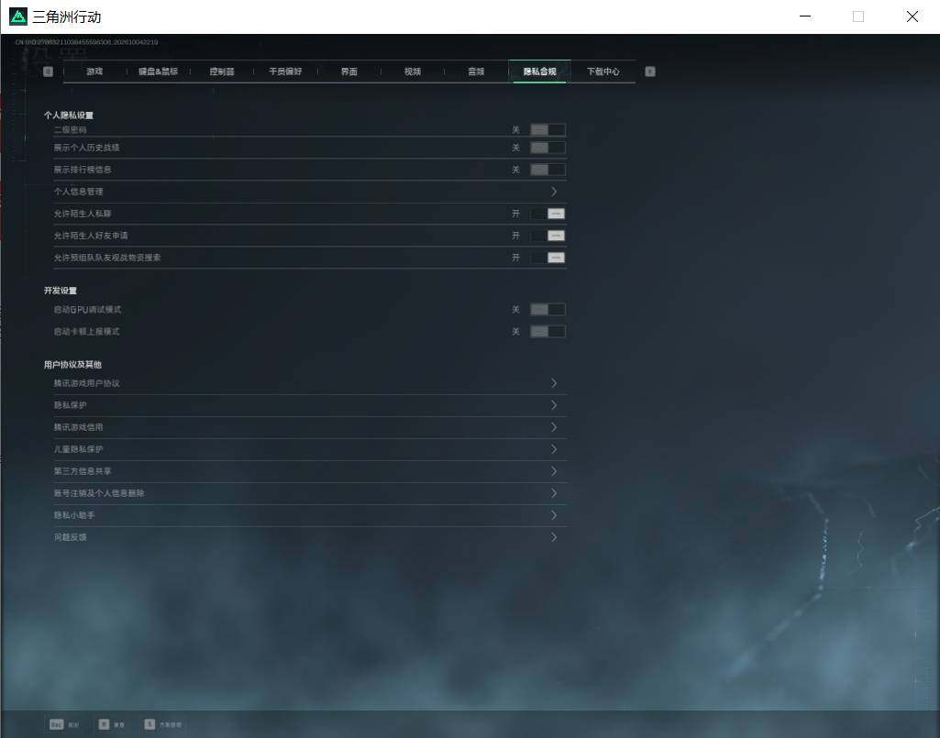Expand 个人信息管理 with its chevron arrow
Screen dimensions: 940x738
554,192
